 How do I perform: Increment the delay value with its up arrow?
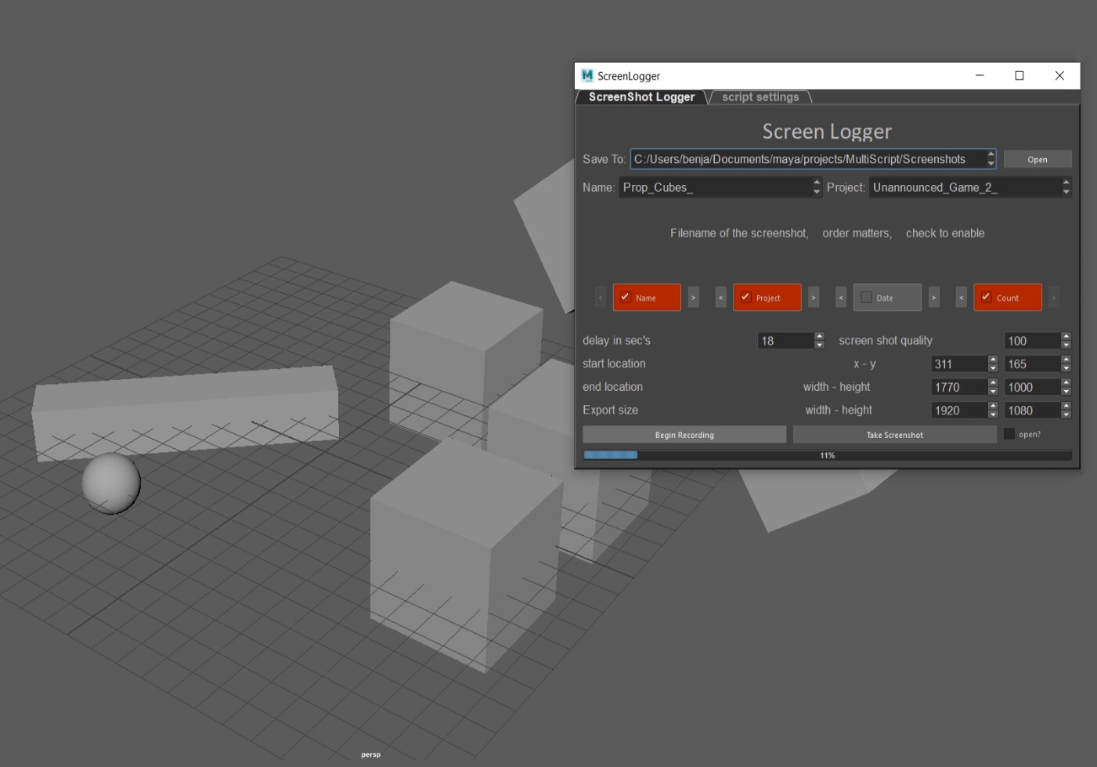(819, 336)
